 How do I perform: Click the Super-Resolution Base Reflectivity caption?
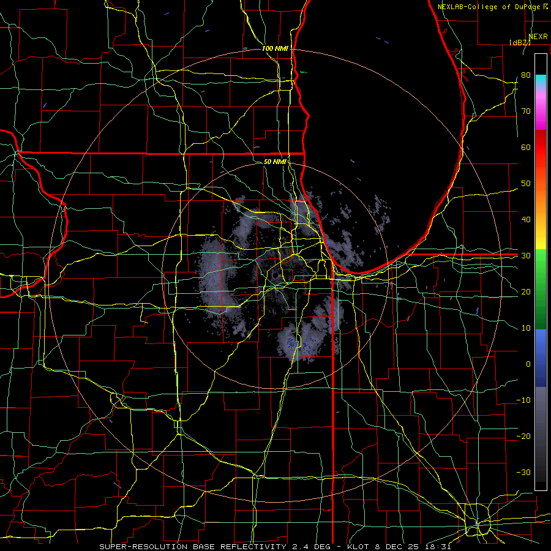(275, 547)
